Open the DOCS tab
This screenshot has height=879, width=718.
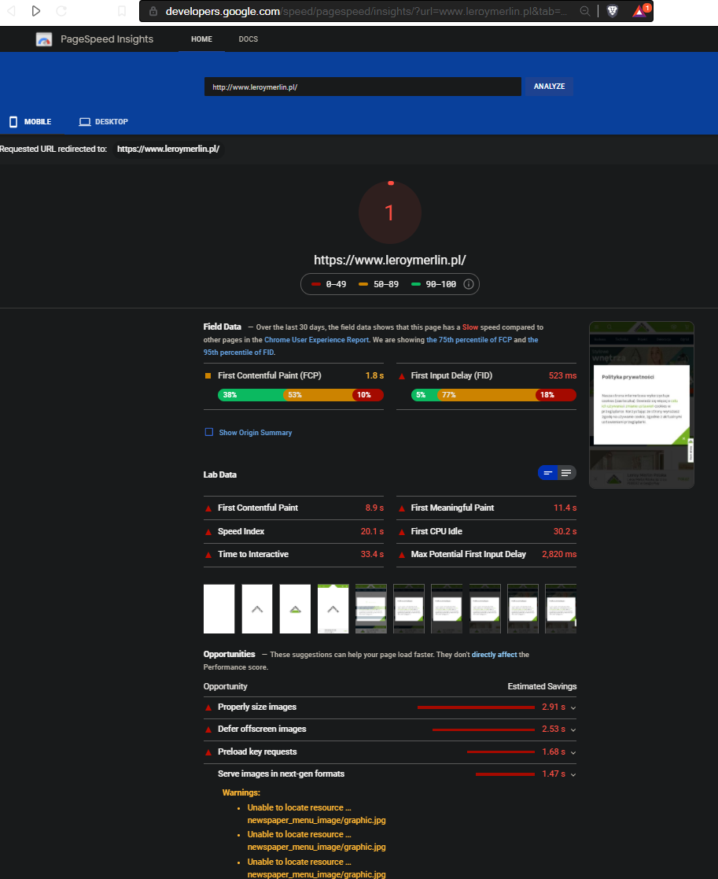(248, 39)
